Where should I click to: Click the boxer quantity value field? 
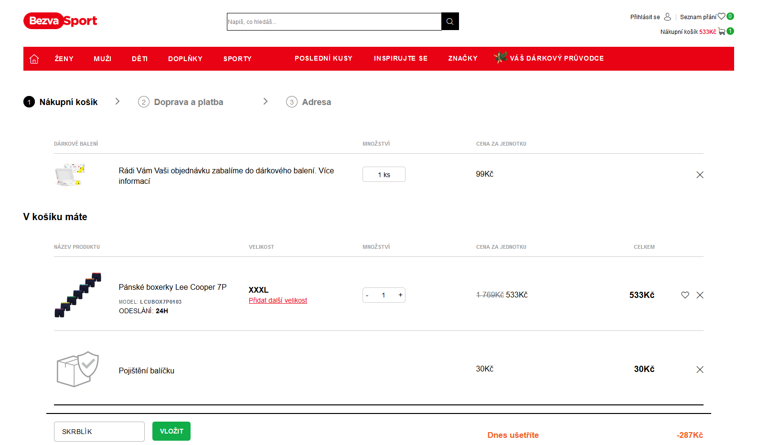coord(384,295)
